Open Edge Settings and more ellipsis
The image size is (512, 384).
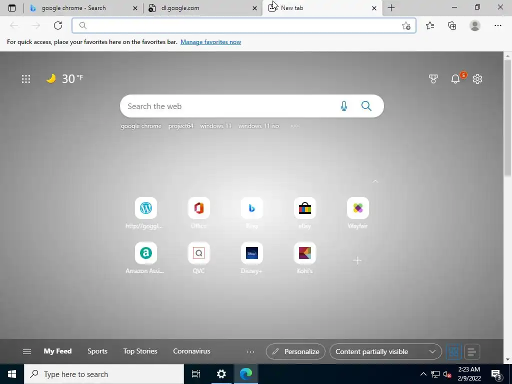pyautogui.click(x=497, y=25)
